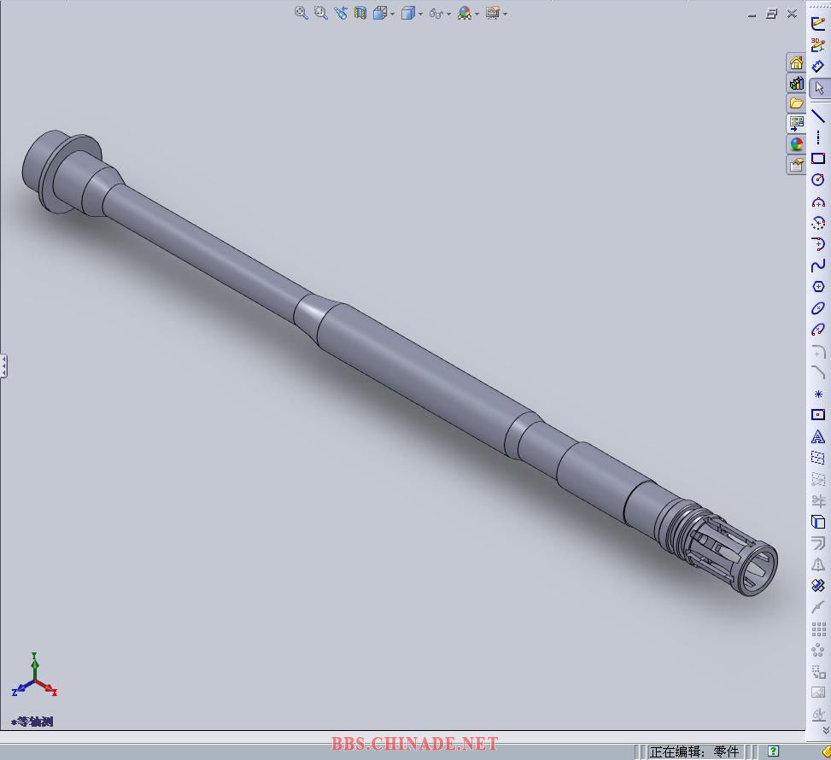
Task: Click the Smart Dimension tool
Action: coord(818,67)
